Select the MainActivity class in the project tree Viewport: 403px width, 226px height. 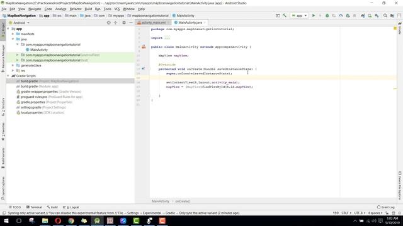[37, 50]
